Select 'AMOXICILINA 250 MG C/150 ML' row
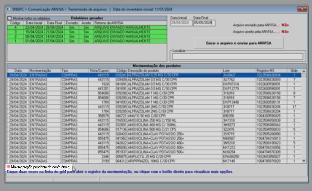This screenshot has width=312, height=191. tap(154, 120)
